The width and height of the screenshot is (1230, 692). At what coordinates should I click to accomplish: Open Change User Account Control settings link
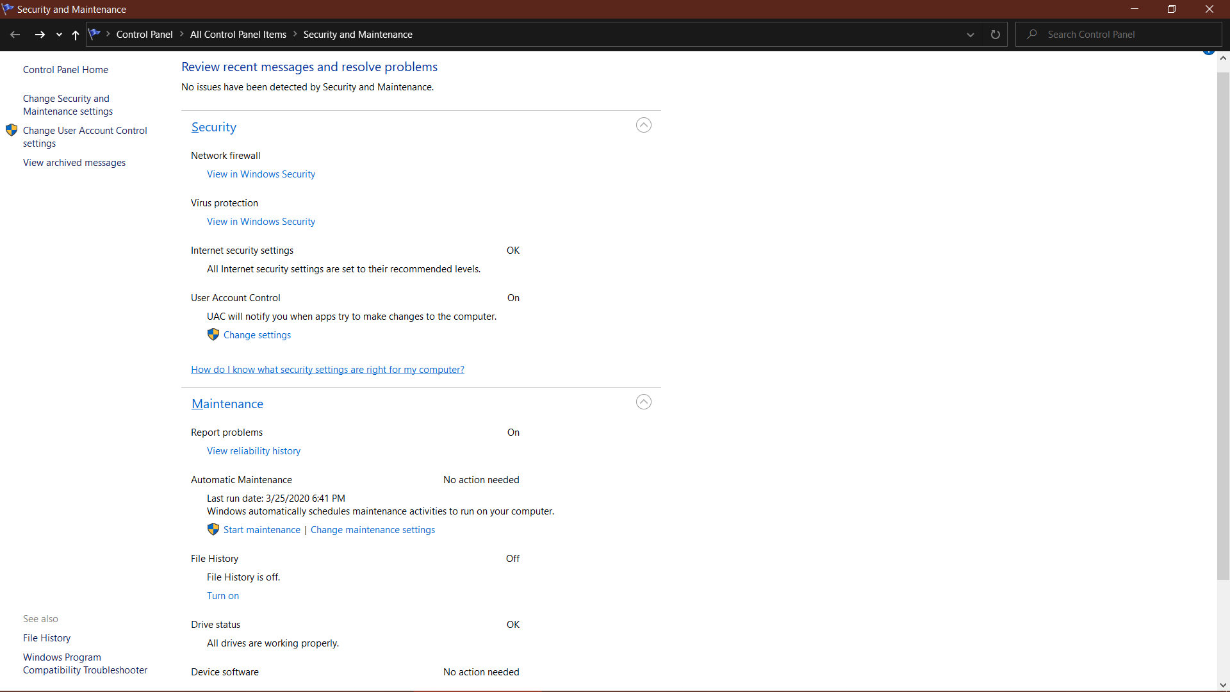[x=85, y=137]
